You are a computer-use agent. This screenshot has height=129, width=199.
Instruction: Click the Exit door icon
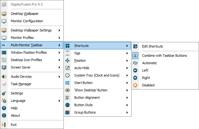pos(4,125)
